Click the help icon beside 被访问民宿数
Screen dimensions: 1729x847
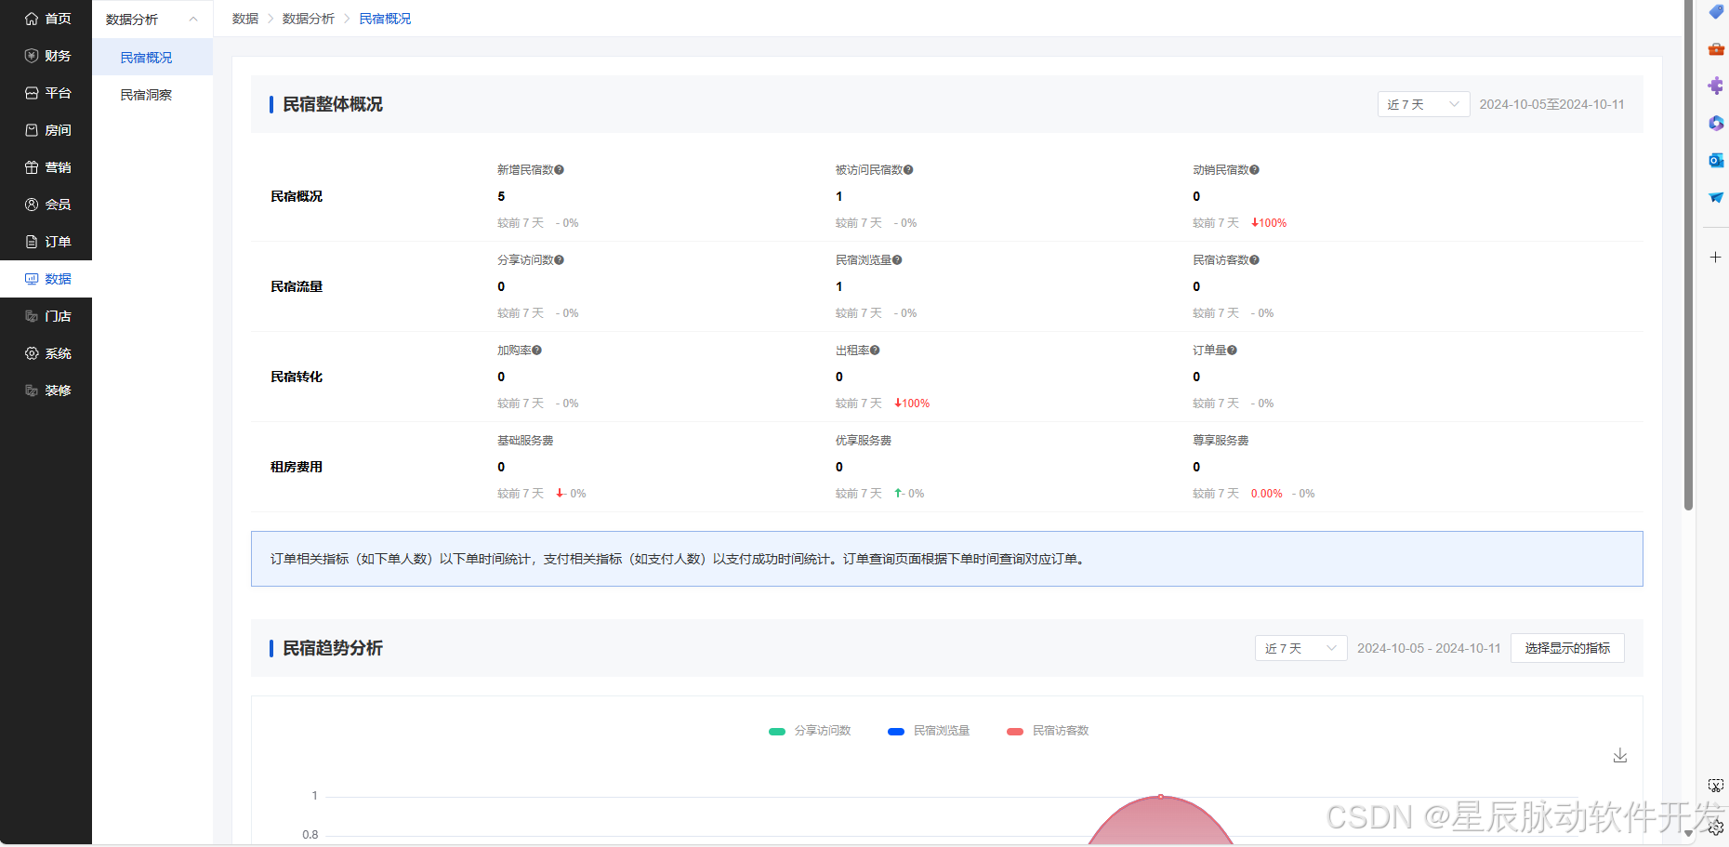pyautogui.click(x=908, y=170)
